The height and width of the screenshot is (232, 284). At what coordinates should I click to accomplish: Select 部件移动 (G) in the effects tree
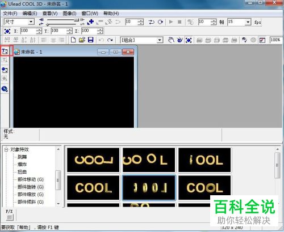pos(31,179)
